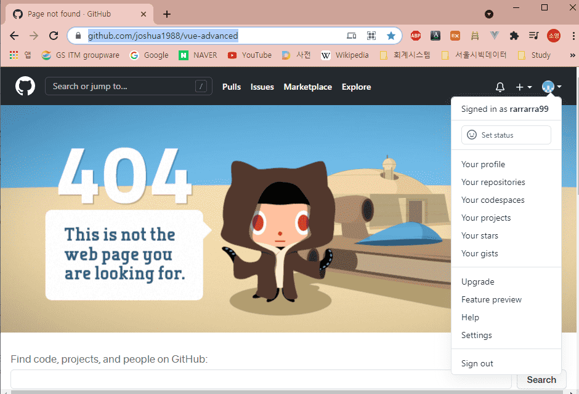579x394 pixels.
Task: Open the 서울시빅데이터 bookmark folder
Action: tap(474, 55)
